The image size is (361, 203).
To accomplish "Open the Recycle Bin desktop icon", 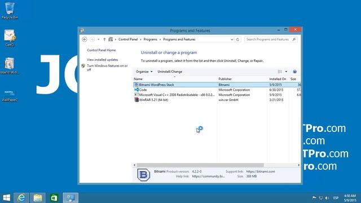I will click(10, 11).
